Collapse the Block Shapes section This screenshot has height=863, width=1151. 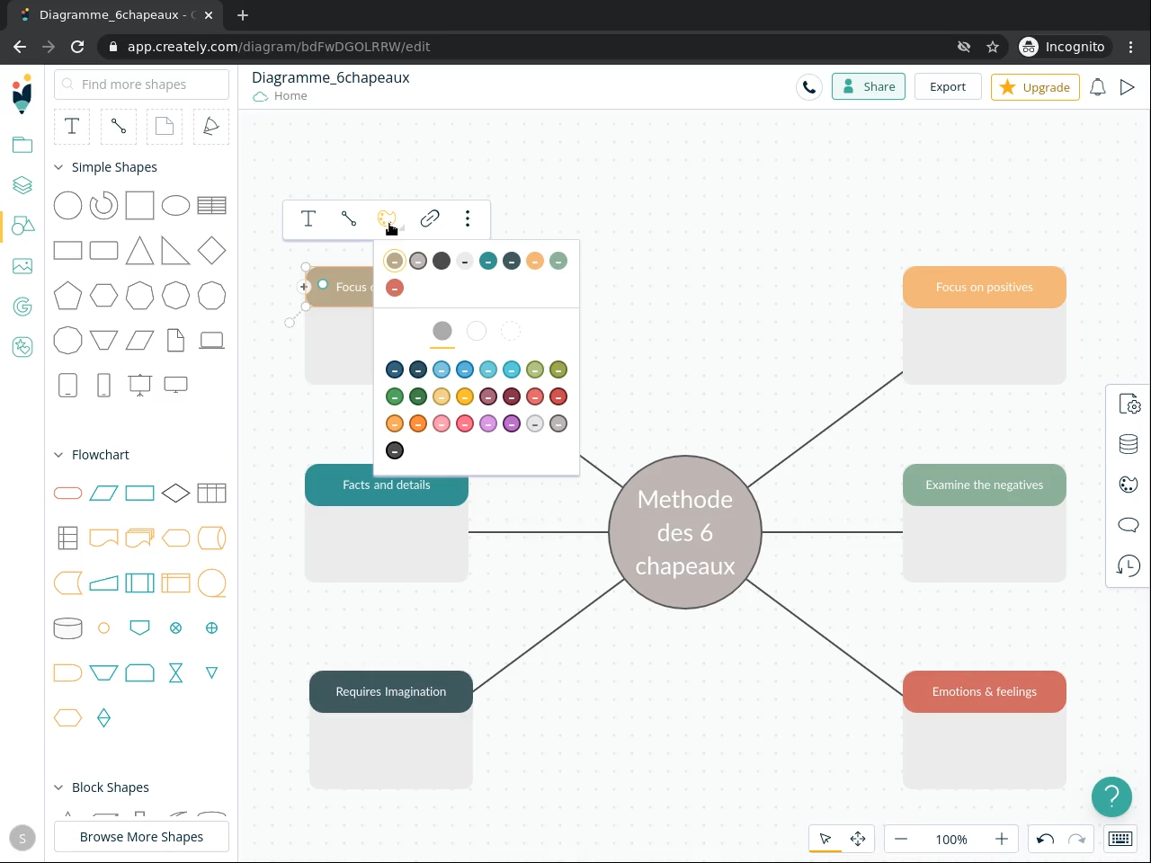click(58, 787)
